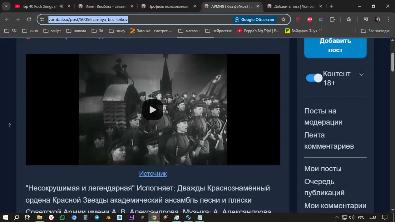Open the Peppa's Big Trip bookmark
Screen dimensions: 395x222
(x=258, y=31)
